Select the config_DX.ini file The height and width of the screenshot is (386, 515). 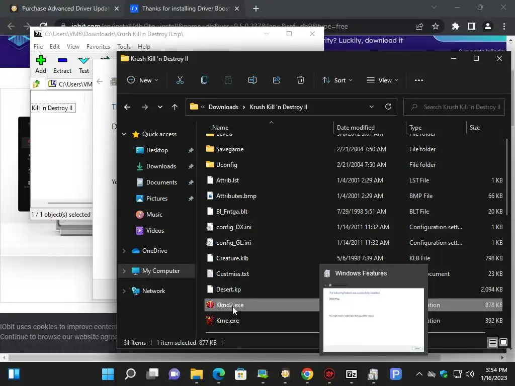(x=234, y=227)
